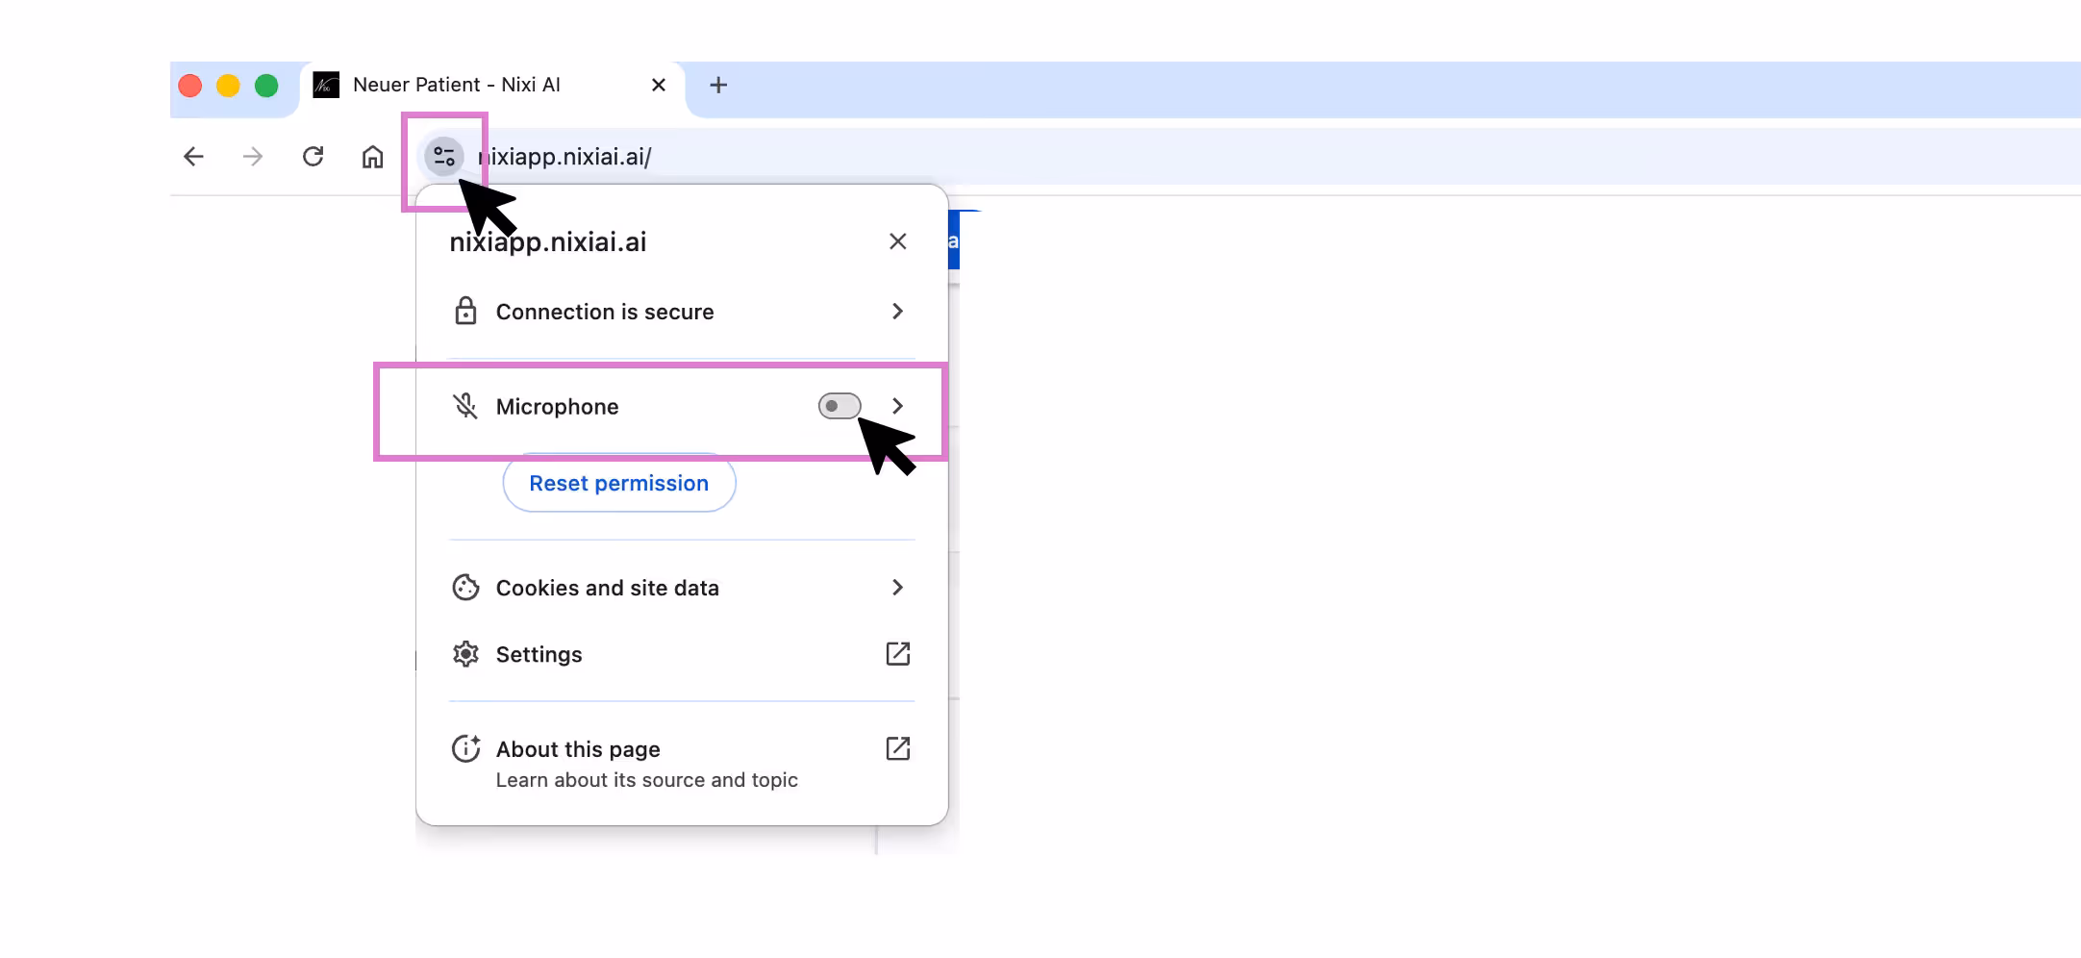
Task: Click the green maximize traffic light
Action: (x=265, y=86)
